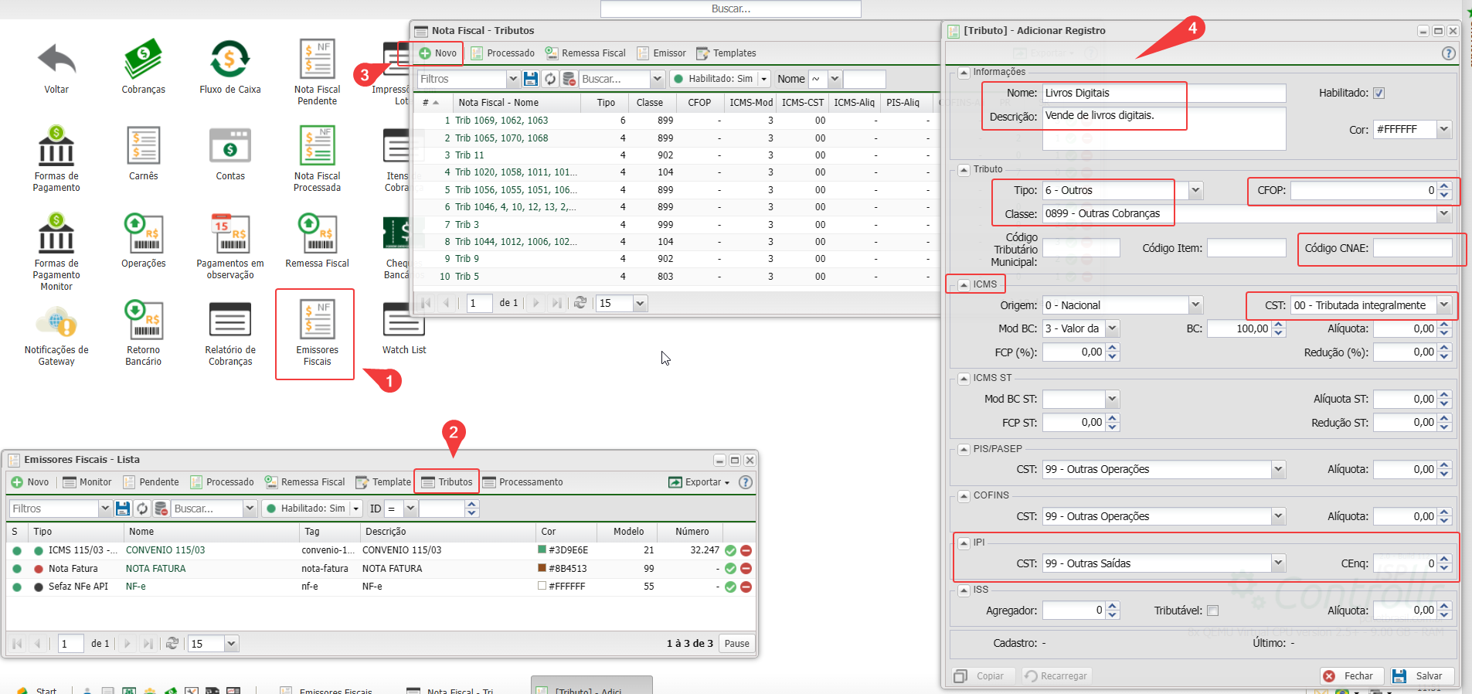The width and height of the screenshot is (1472, 694).
Task: Open the Cor color picker dropdown
Action: click(x=1443, y=130)
